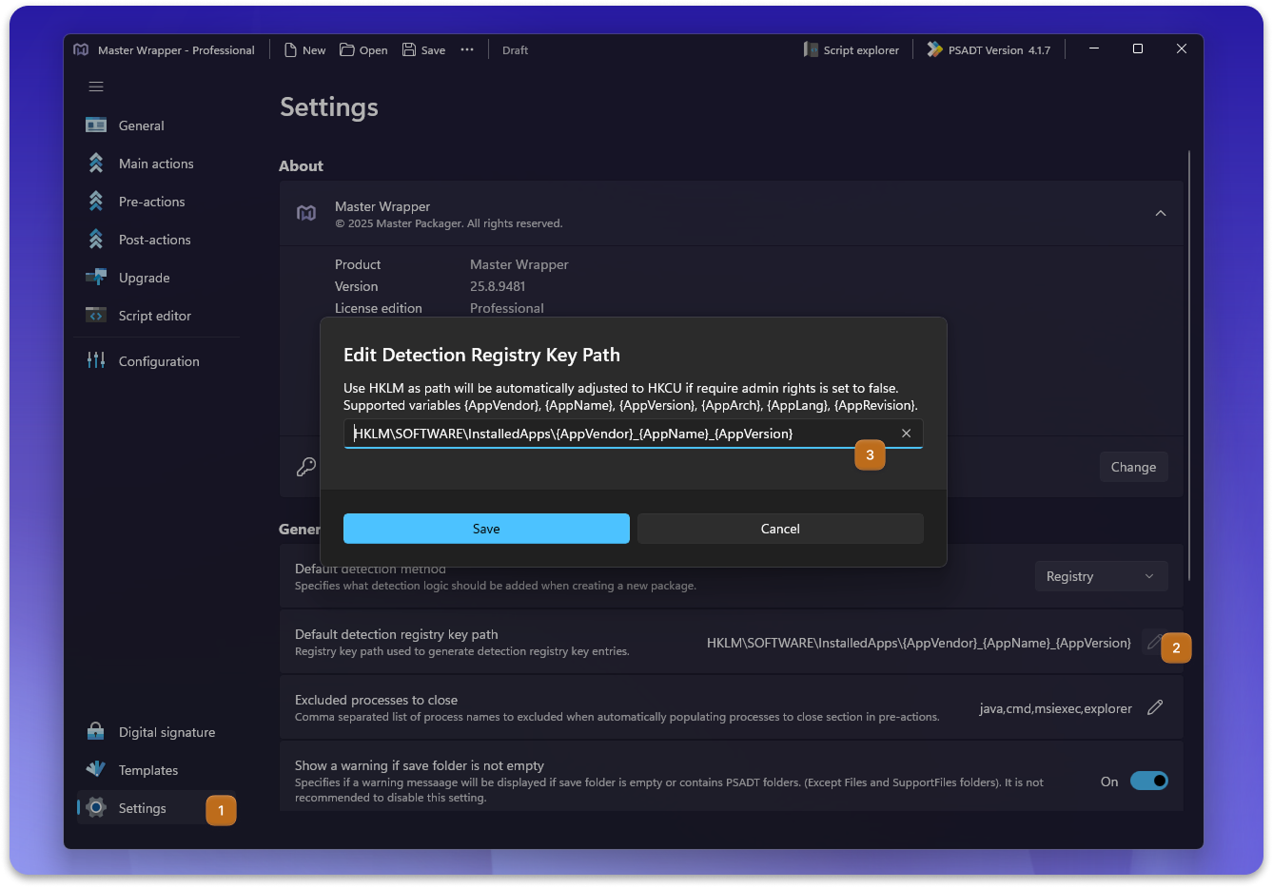
Task: Open the Digital signature page
Action: pos(166,732)
